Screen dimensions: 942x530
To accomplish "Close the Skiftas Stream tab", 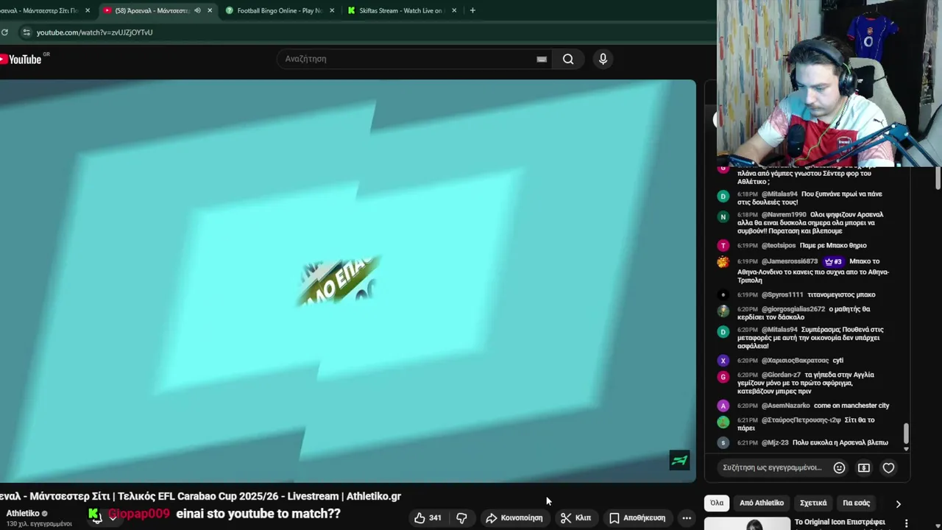I will [454, 10].
